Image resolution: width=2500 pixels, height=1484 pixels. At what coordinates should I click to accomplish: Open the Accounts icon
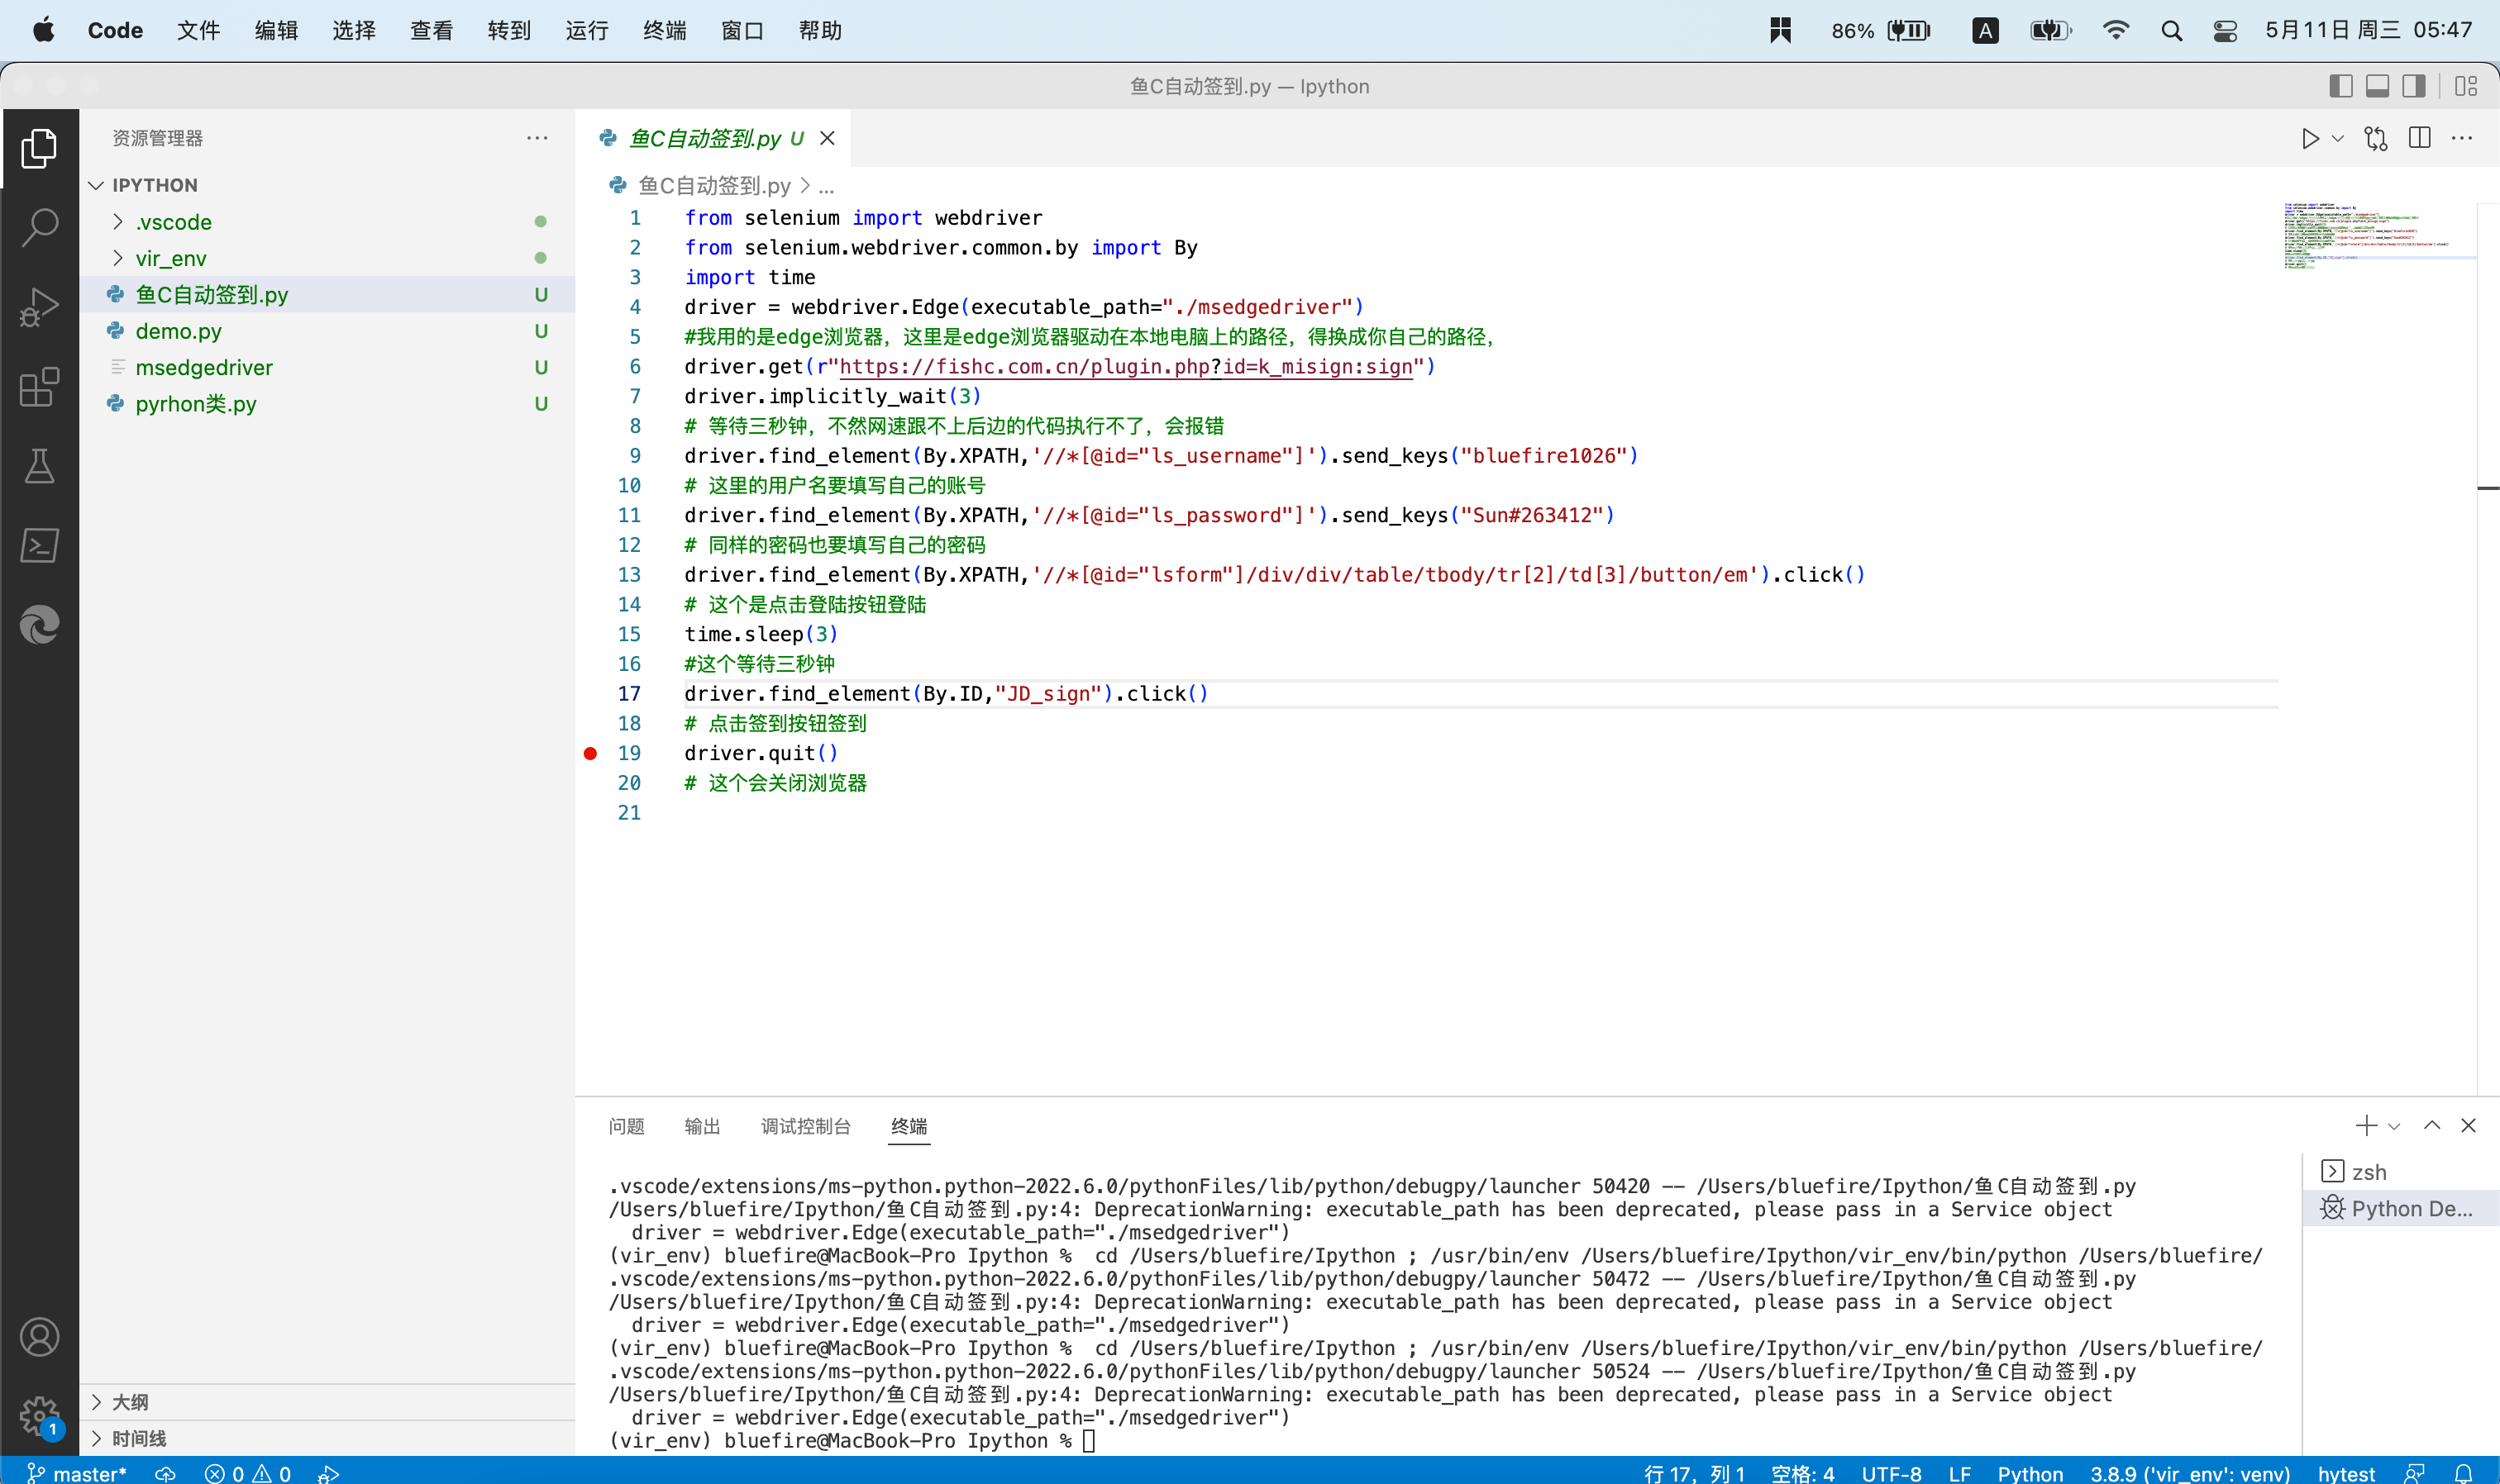tap(39, 1337)
